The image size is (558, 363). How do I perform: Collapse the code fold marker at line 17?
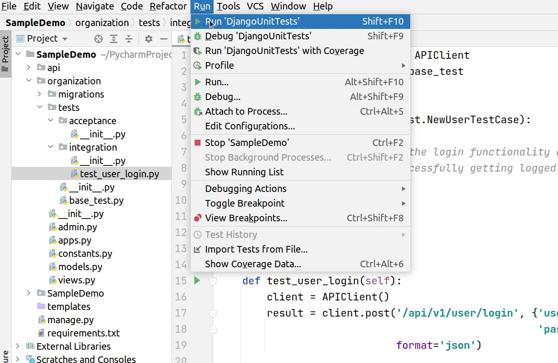click(212, 313)
